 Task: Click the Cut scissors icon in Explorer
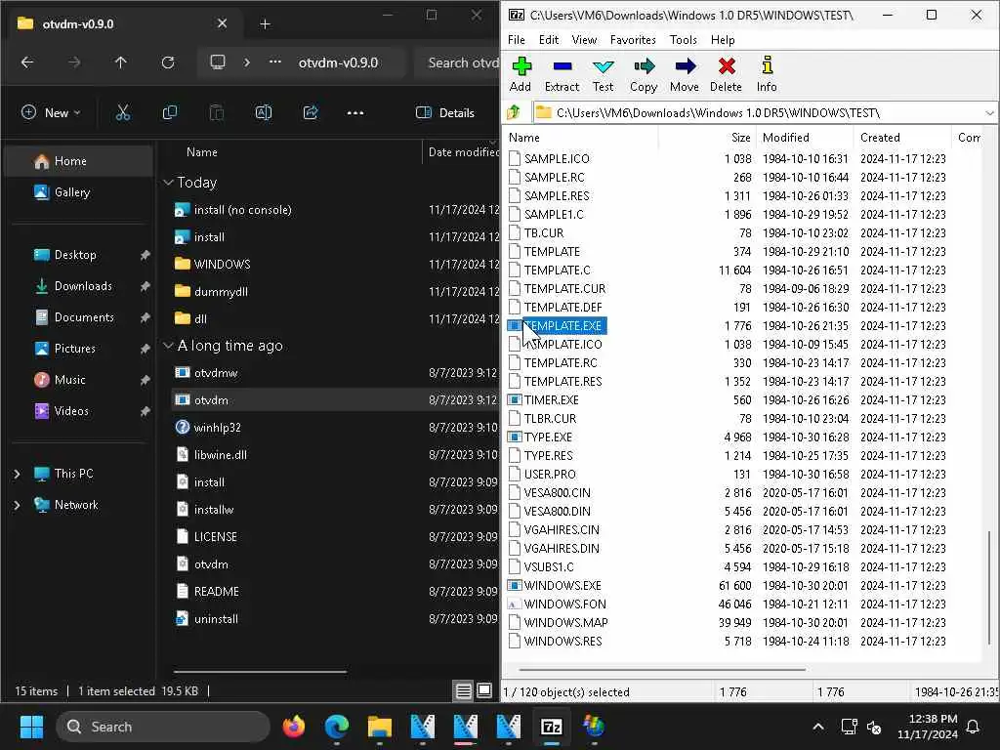click(x=123, y=113)
